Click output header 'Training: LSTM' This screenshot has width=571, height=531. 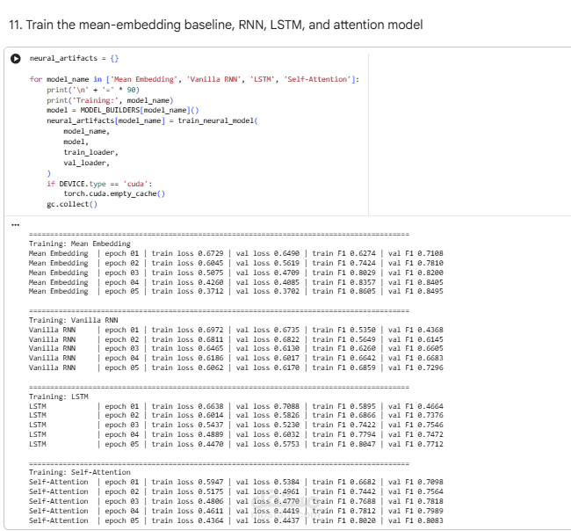(x=59, y=396)
